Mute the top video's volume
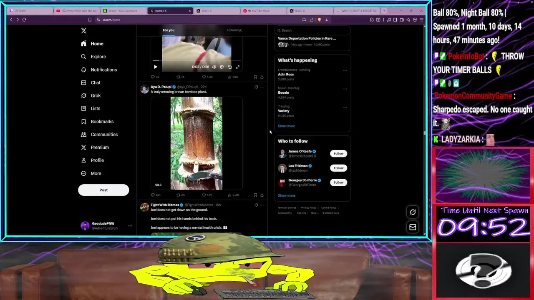The image size is (534, 300). tap(214, 67)
